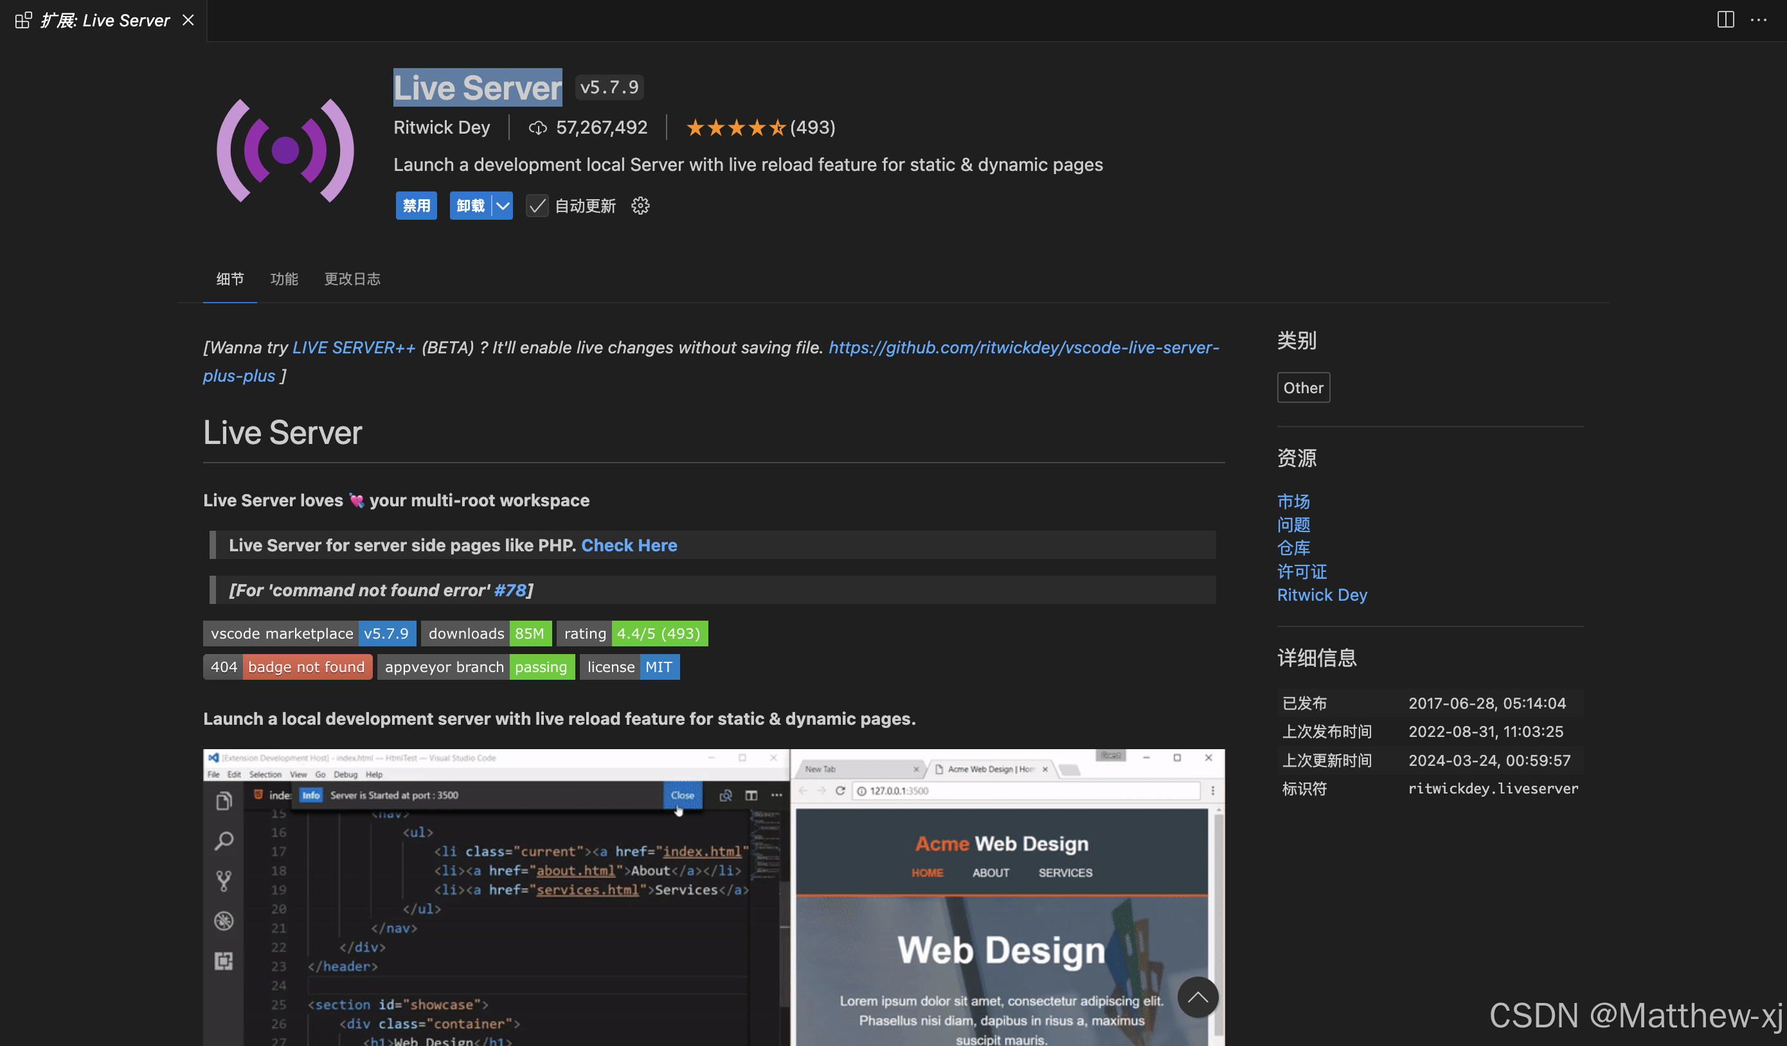1787x1046 pixels.
Task: Click the split editor icon
Action: (x=1725, y=20)
